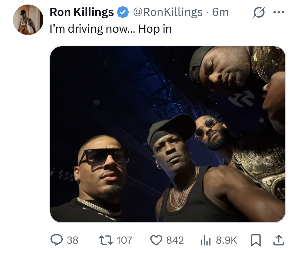Screen dimensions: 299x253
Task: Click the blue verified badge
Action: [123, 12]
